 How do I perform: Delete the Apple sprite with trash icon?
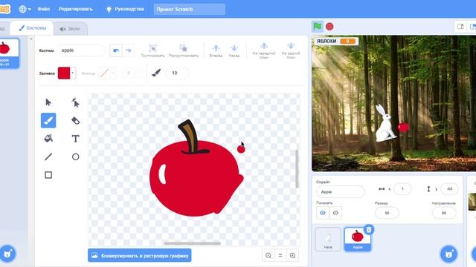coord(369,230)
